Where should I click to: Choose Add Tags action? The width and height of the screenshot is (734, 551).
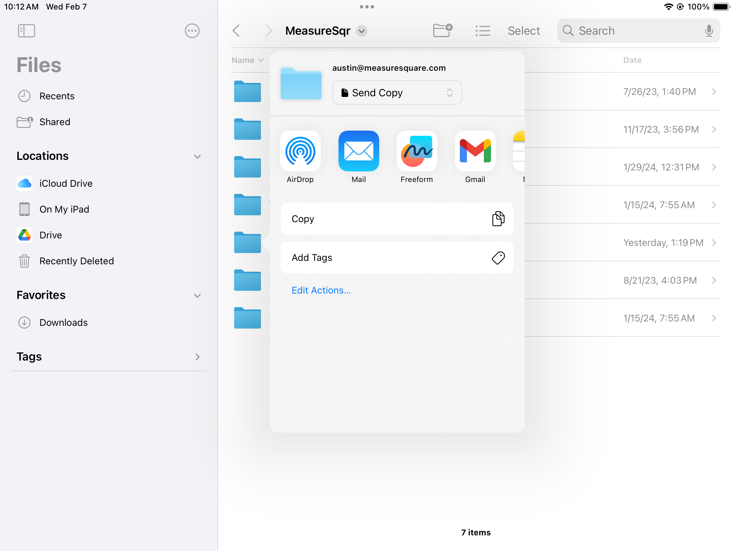[397, 257]
